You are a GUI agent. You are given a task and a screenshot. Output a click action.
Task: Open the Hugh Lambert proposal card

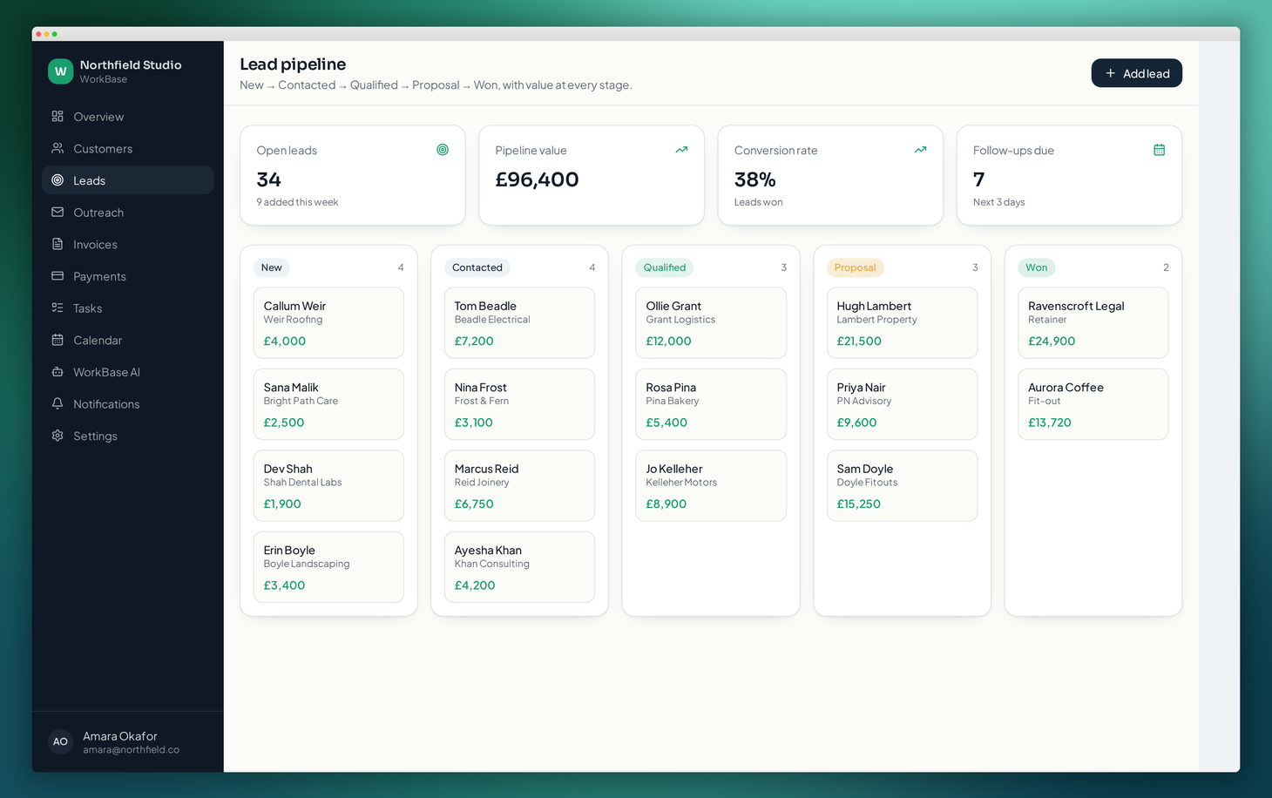[902, 322]
